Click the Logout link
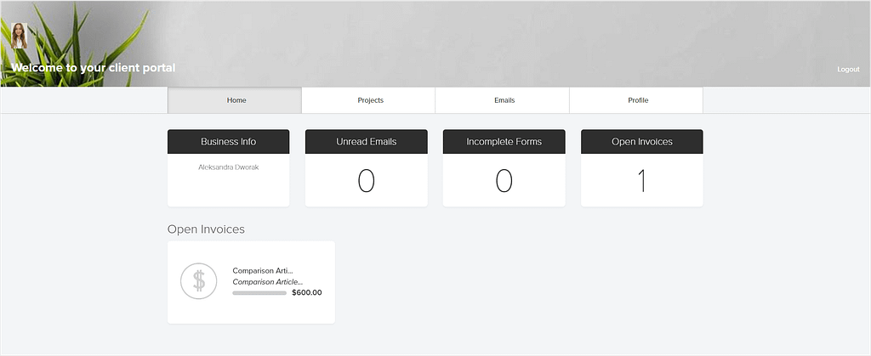Viewport: 871px width, 356px height. [x=848, y=70]
